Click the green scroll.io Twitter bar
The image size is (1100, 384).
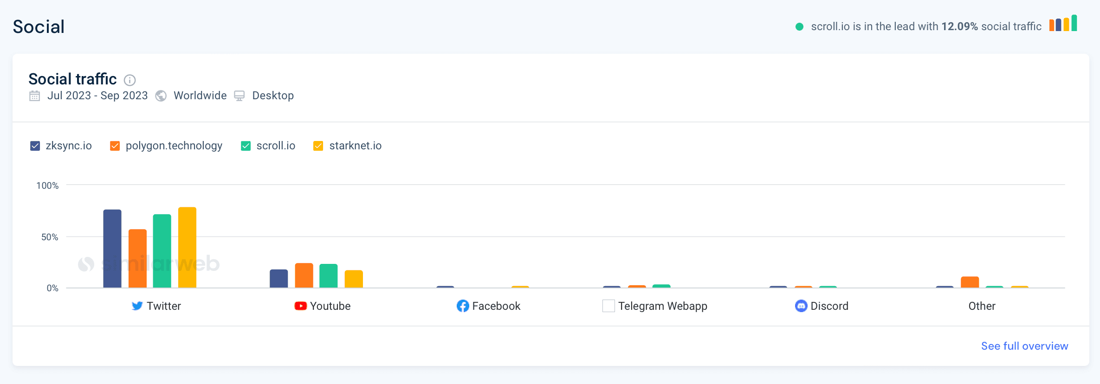pos(162,251)
